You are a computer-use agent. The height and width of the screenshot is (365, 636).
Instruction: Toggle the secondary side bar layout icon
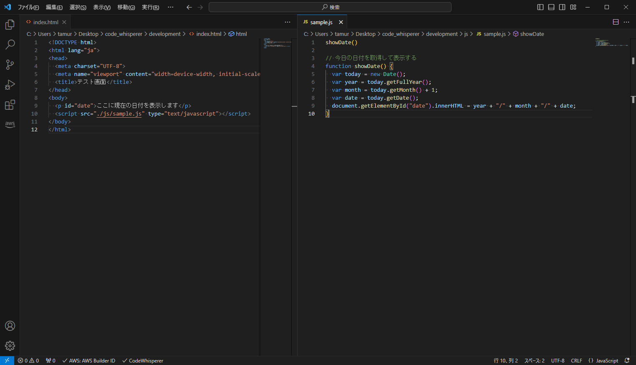[562, 7]
